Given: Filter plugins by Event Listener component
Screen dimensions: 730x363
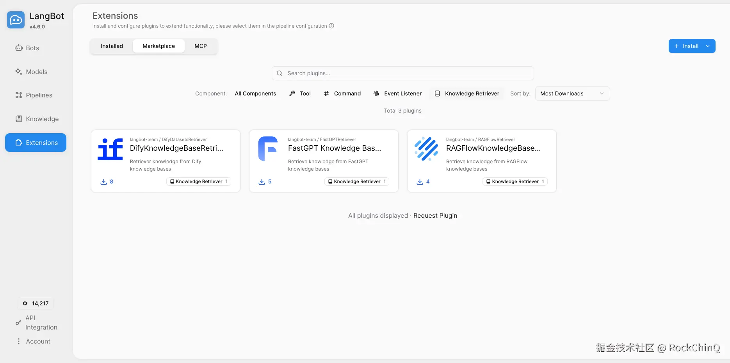Looking at the screenshot, I should pyautogui.click(x=397, y=93).
